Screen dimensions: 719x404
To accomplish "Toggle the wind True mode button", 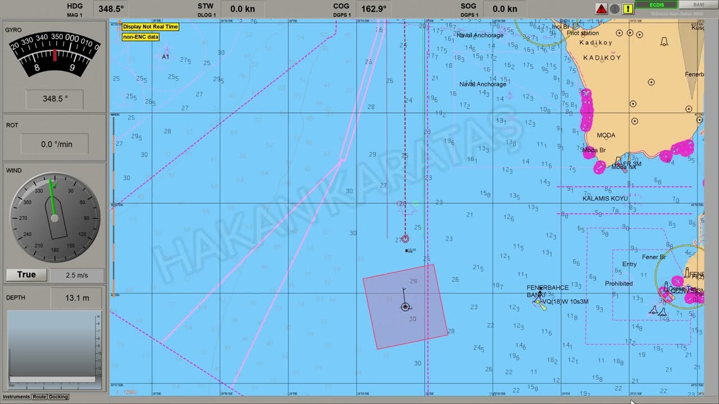I will pyautogui.click(x=26, y=275).
